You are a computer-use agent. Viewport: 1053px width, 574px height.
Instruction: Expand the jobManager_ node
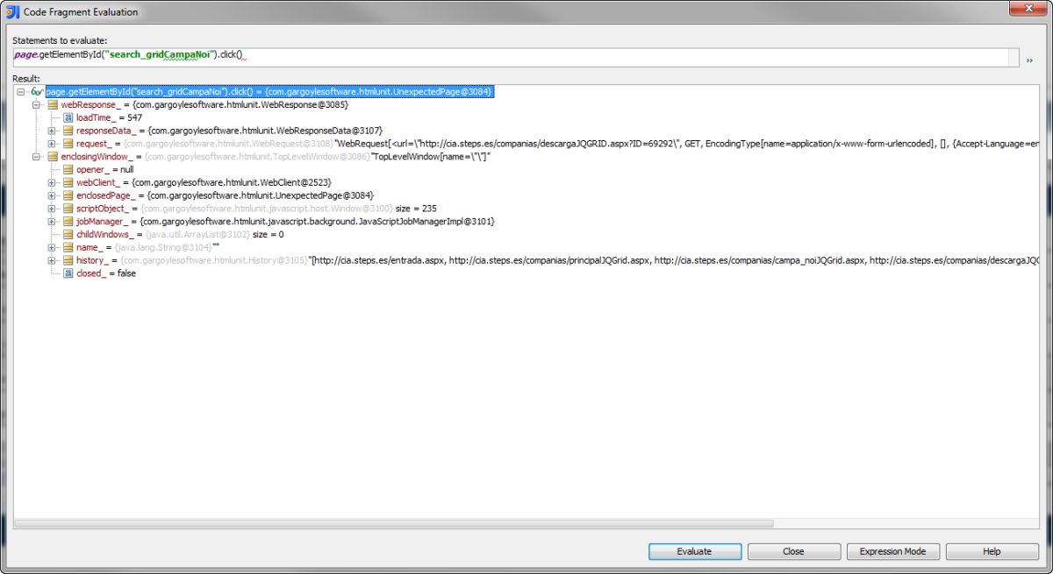pos(53,222)
